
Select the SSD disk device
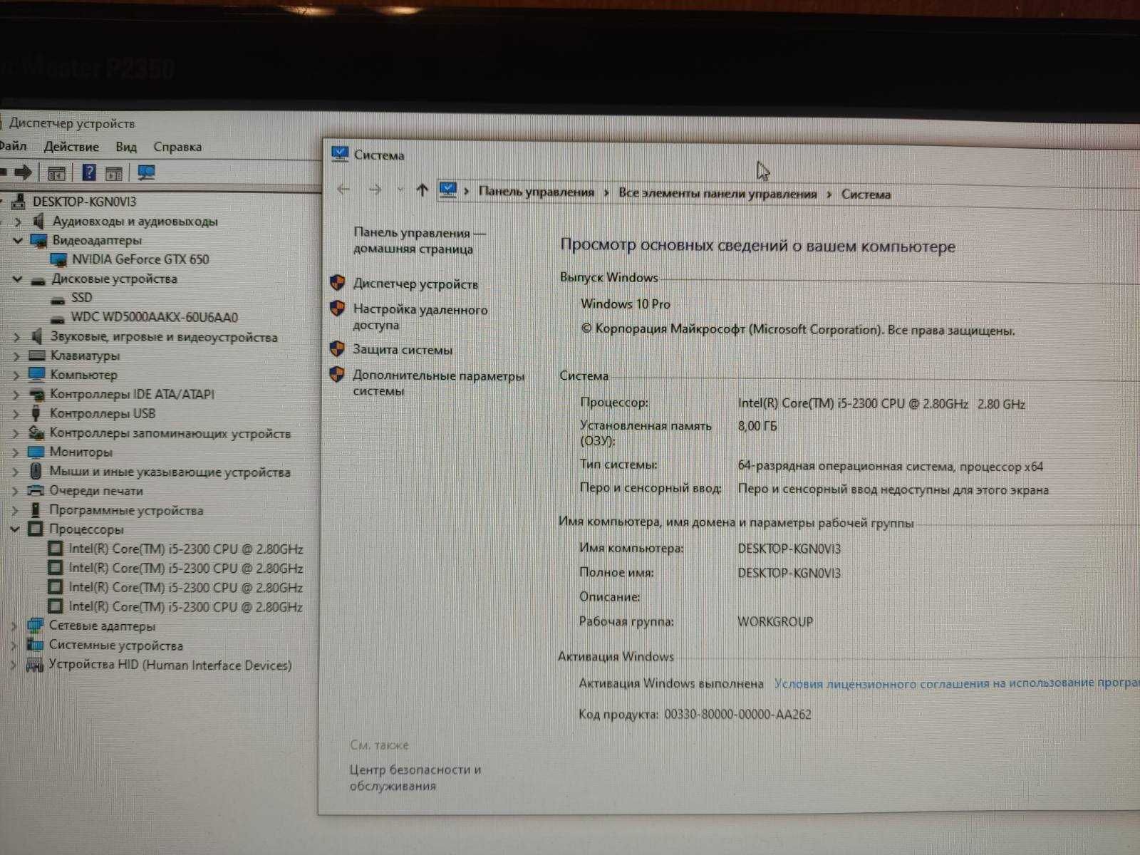tap(81, 298)
